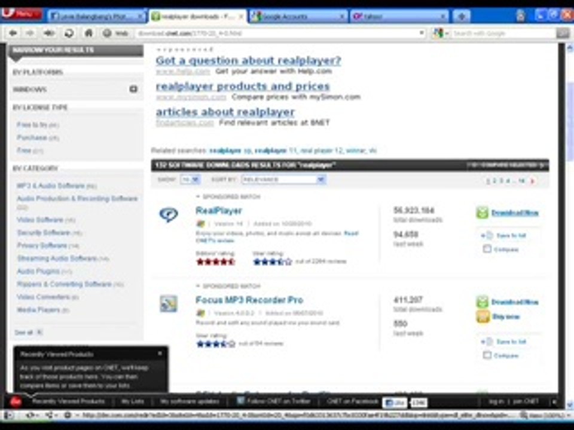574x430 pixels.
Task: Click the red CNET logo in bottom bar
Action: [16, 401]
